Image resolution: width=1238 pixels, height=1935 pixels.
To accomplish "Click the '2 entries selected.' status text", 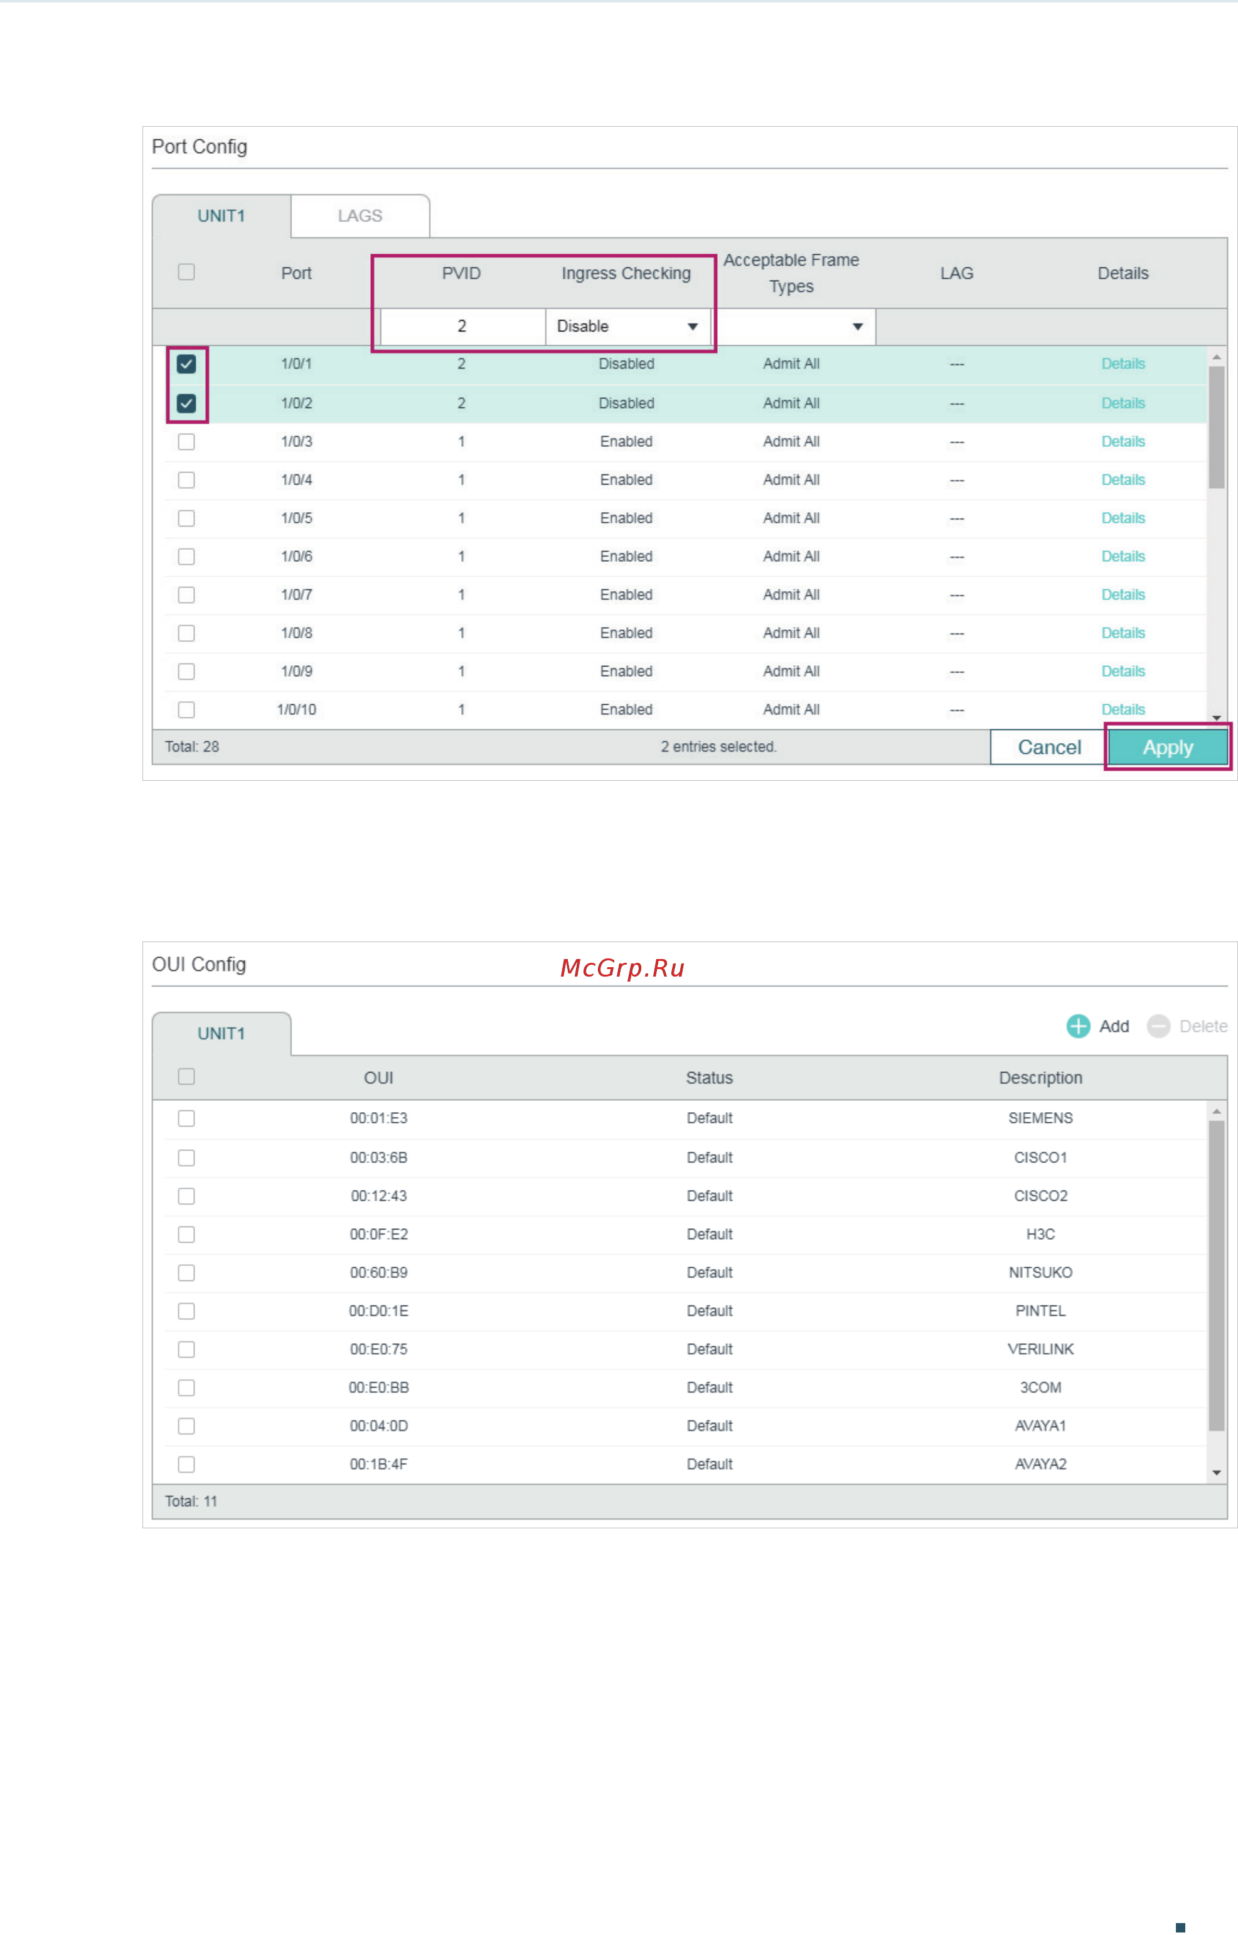I will 718,747.
